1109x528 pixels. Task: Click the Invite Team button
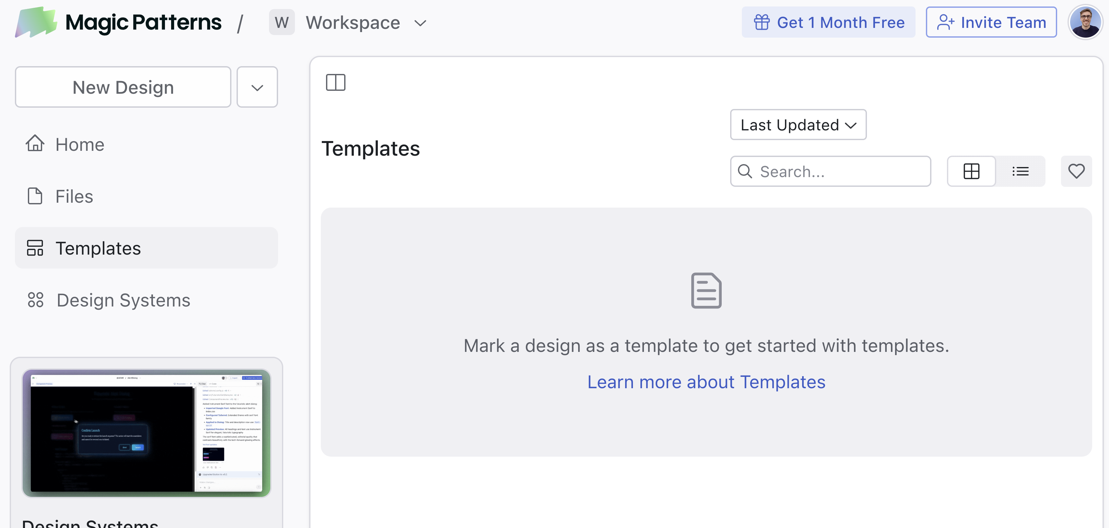pyautogui.click(x=991, y=22)
